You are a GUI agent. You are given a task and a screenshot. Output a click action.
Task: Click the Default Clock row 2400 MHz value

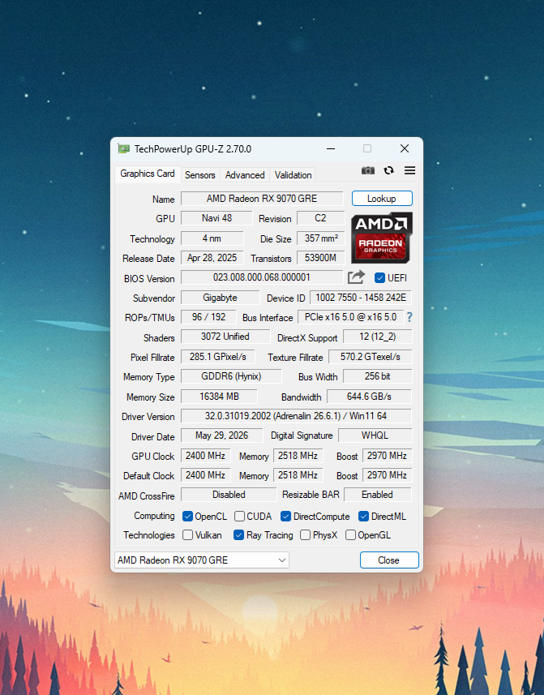pyautogui.click(x=206, y=475)
